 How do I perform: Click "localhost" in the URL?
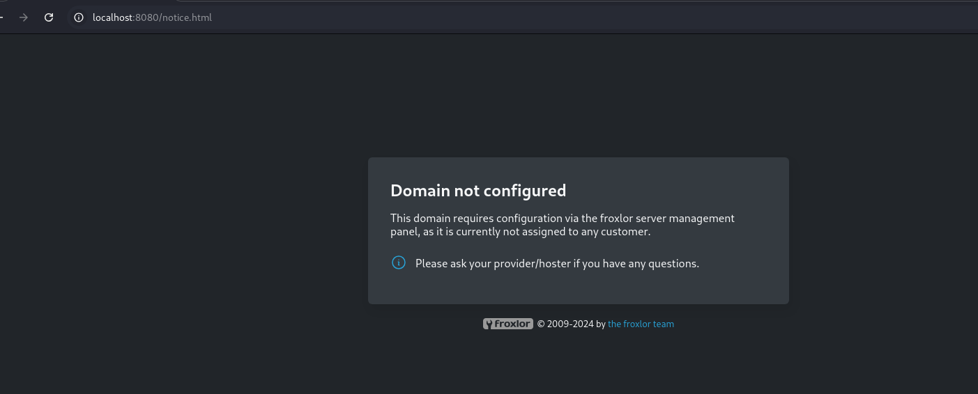pyautogui.click(x=113, y=17)
